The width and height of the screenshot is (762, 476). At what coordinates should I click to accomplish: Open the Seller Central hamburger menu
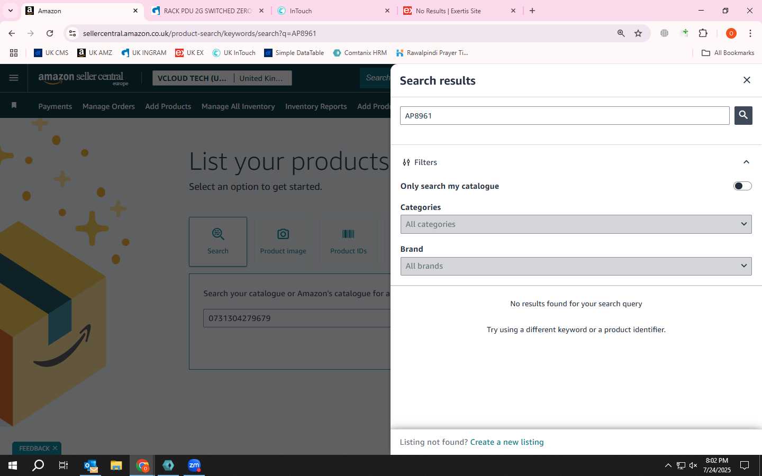tap(14, 78)
